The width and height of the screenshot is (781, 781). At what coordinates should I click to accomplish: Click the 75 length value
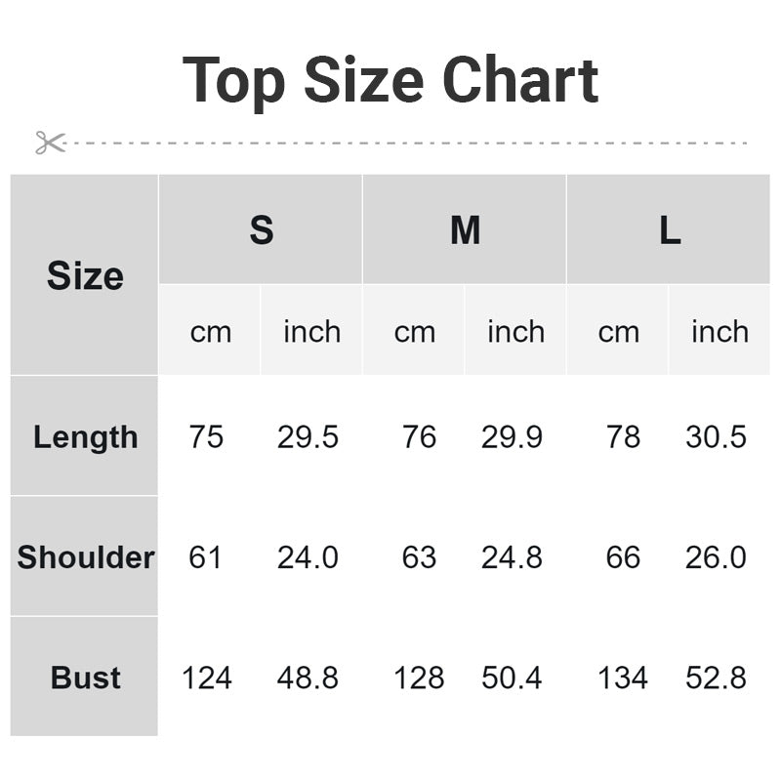[206, 436]
